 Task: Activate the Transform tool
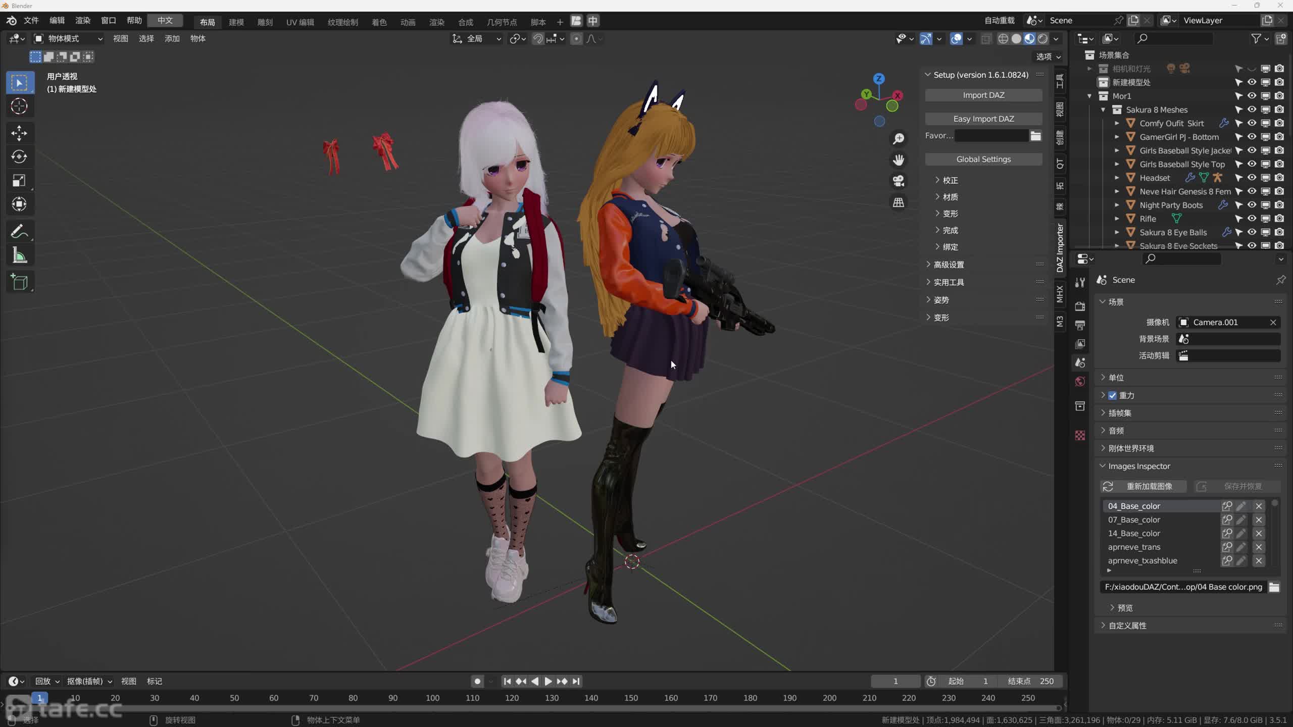point(19,204)
